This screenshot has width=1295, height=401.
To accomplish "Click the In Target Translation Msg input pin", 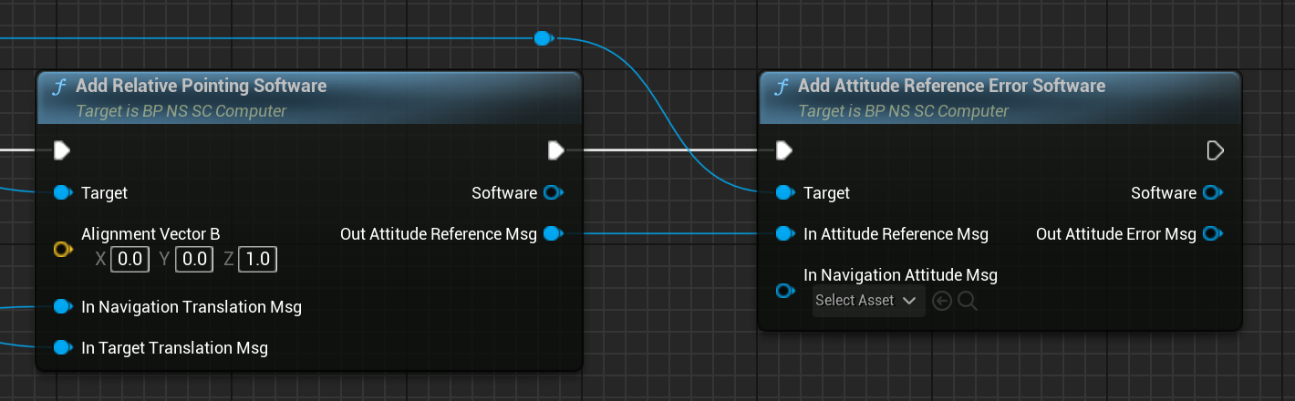I will click(62, 348).
